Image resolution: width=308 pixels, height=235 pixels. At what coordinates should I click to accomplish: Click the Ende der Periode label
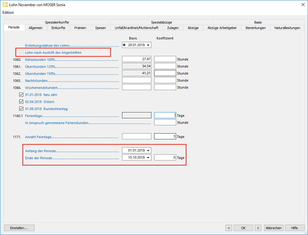pos(39,158)
